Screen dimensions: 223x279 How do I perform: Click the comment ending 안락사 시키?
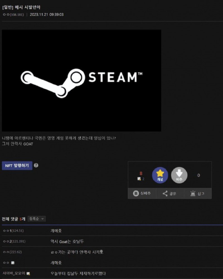(x=77, y=252)
